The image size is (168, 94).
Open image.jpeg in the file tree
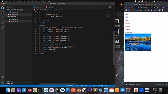[x=14, y=19]
